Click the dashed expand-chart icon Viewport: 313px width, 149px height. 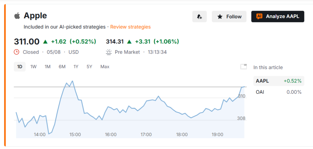tap(244, 67)
